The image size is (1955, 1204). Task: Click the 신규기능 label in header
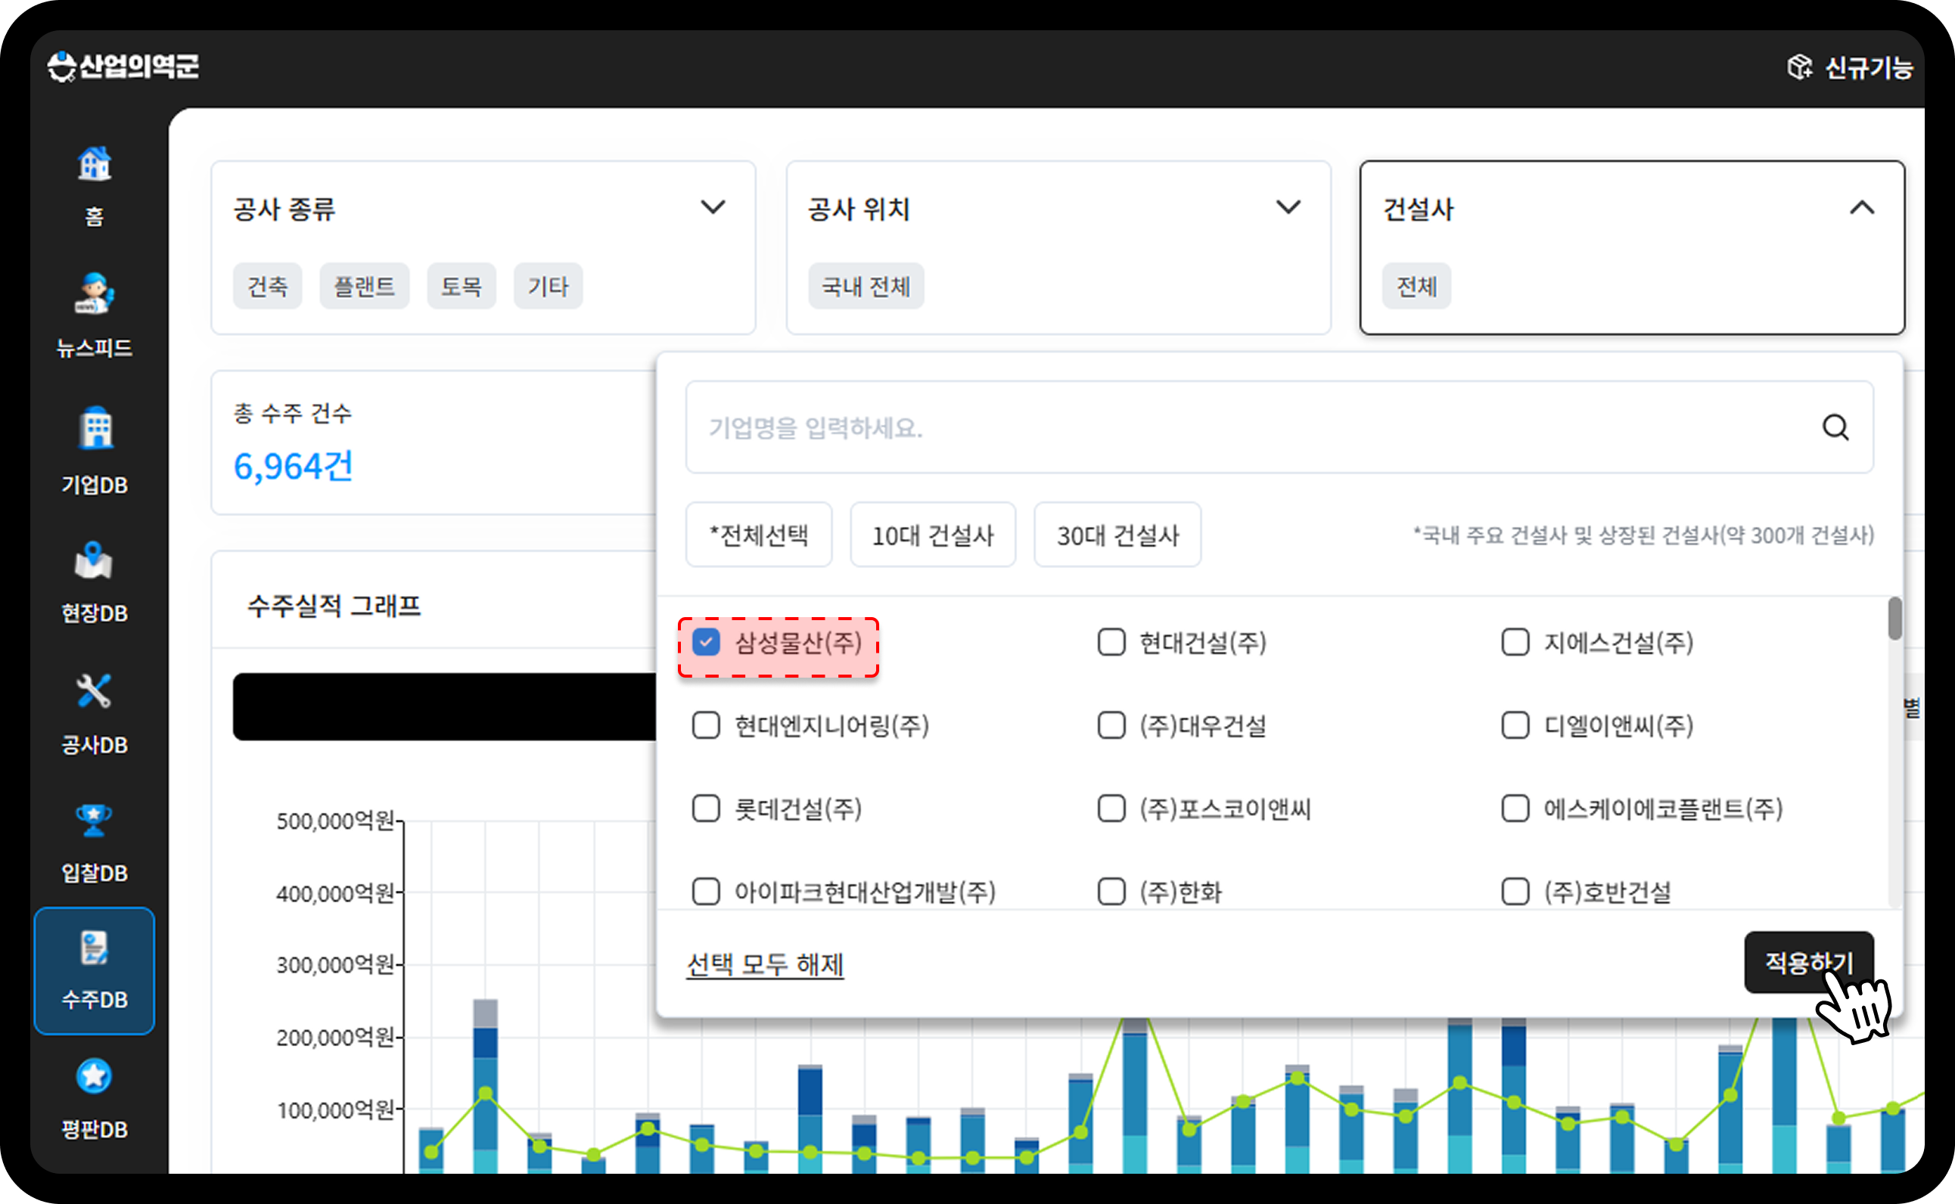pyautogui.click(x=1869, y=67)
